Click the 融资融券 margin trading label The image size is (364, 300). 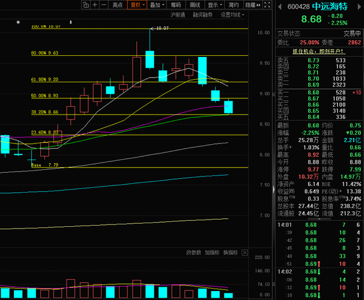202,15
